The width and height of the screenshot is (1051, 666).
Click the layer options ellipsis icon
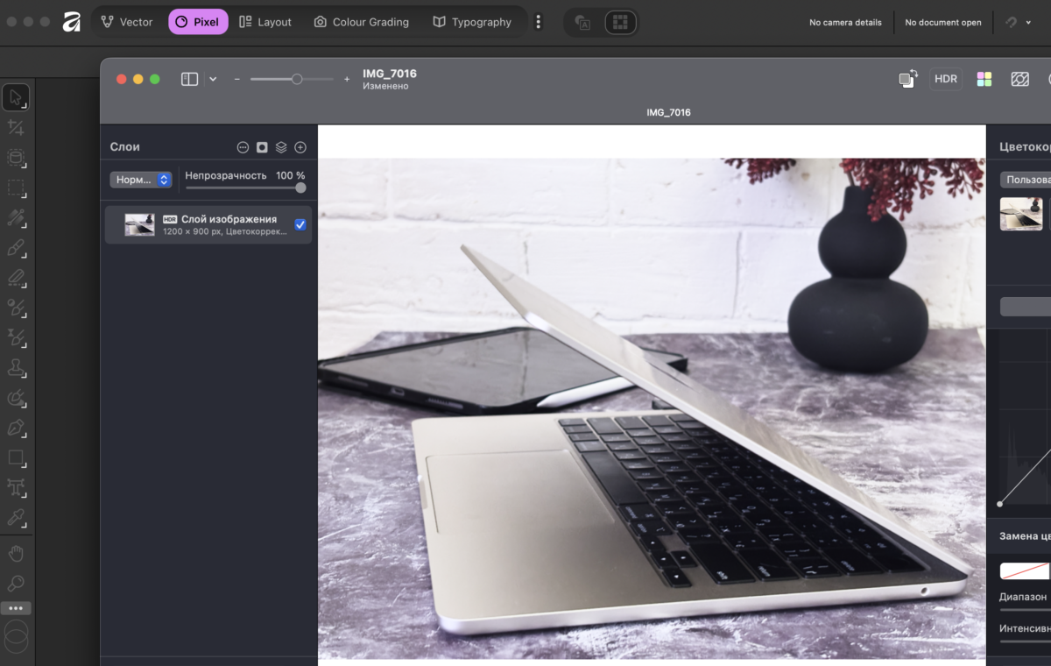click(x=243, y=147)
